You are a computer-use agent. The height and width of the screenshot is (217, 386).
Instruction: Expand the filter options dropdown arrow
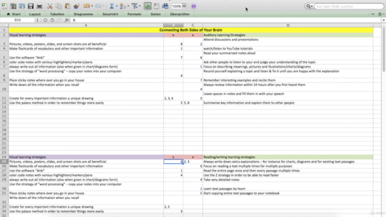pos(140,6)
